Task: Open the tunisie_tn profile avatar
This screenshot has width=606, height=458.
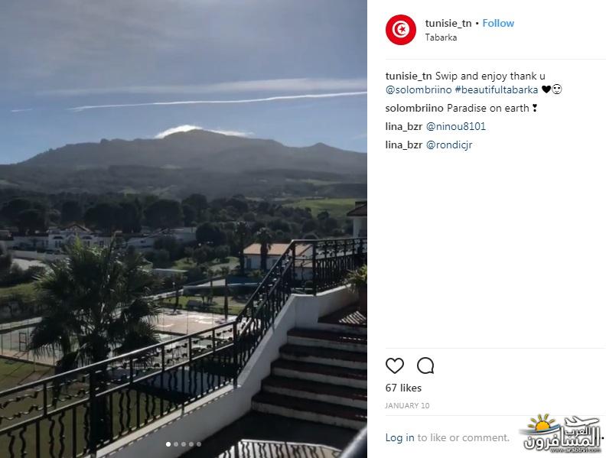Action: [x=401, y=30]
